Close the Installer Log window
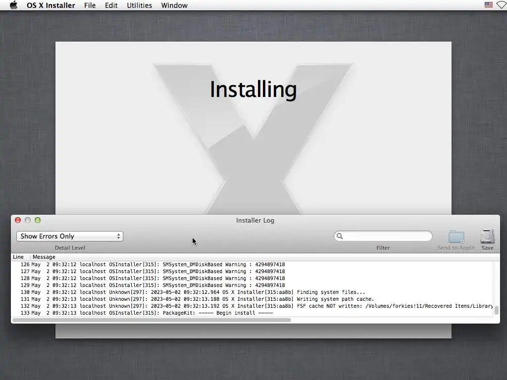The image size is (507, 380). pyautogui.click(x=18, y=220)
